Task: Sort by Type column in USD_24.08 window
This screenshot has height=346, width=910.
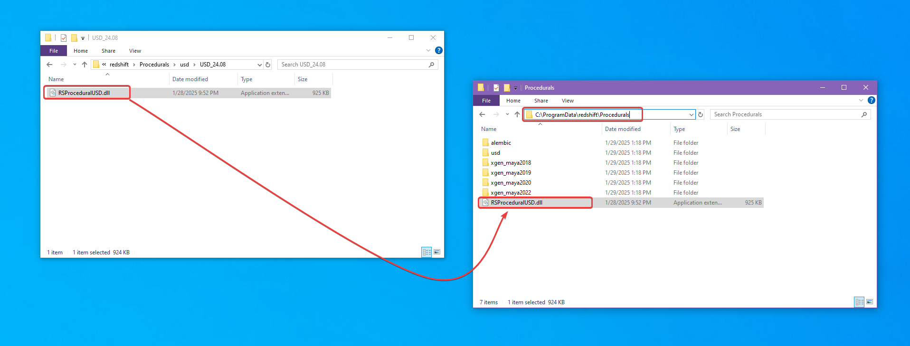Action: point(246,79)
